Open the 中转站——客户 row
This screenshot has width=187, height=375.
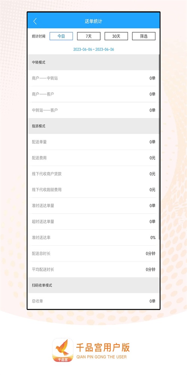pos(93,110)
